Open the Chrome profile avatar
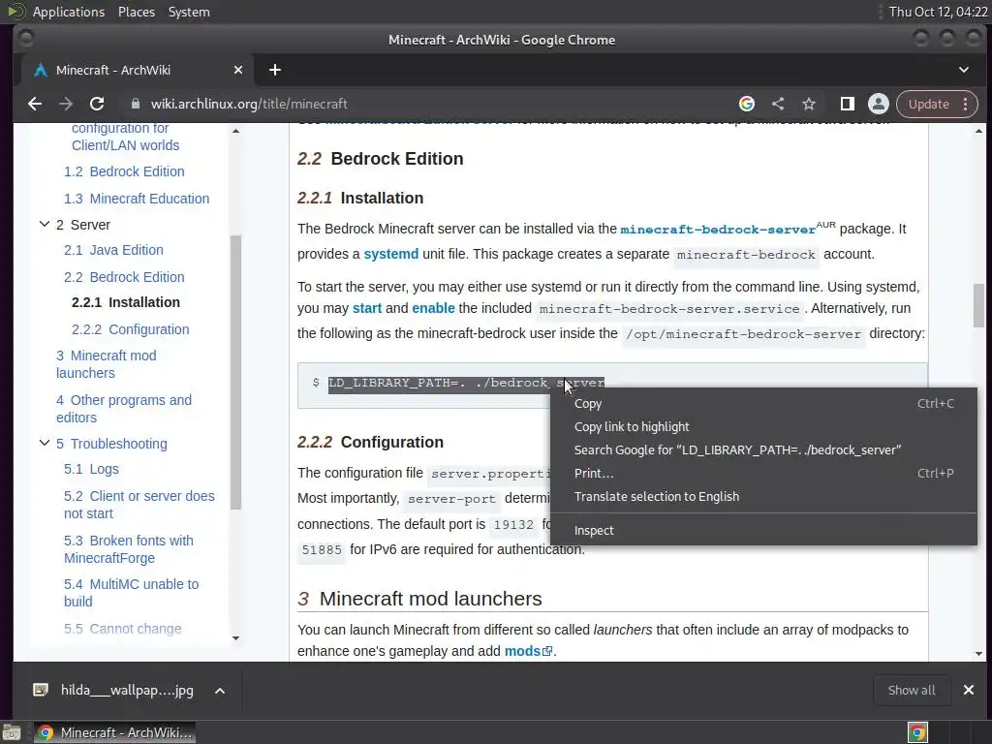 click(x=878, y=104)
